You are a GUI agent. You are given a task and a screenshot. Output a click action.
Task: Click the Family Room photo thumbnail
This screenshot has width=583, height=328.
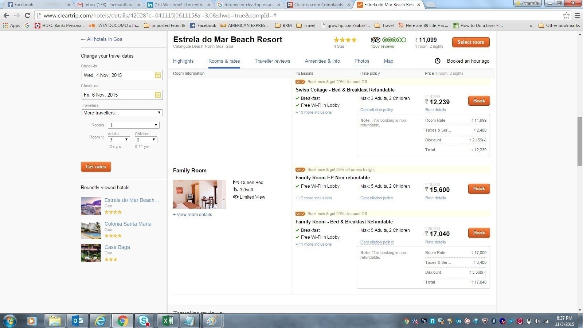(199, 194)
